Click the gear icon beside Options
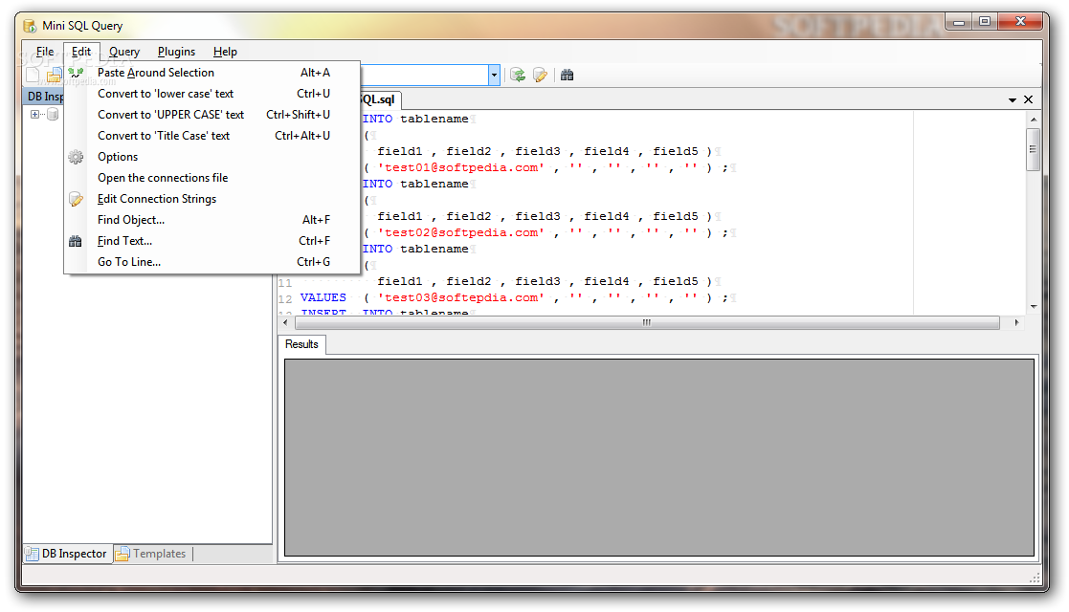The height and width of the screenshot is (612, 1069). pos(76,157)
